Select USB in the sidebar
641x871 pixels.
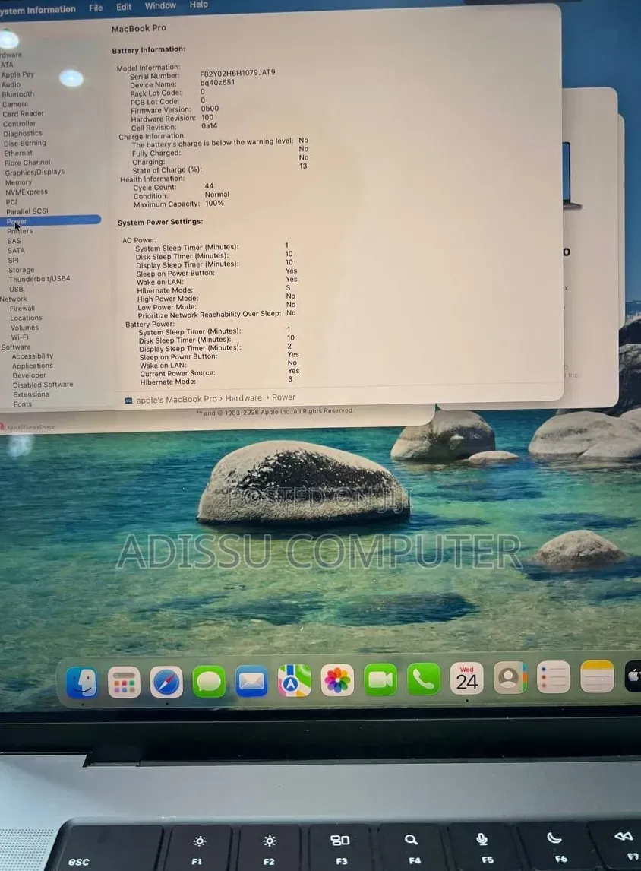tap(16, 289)
